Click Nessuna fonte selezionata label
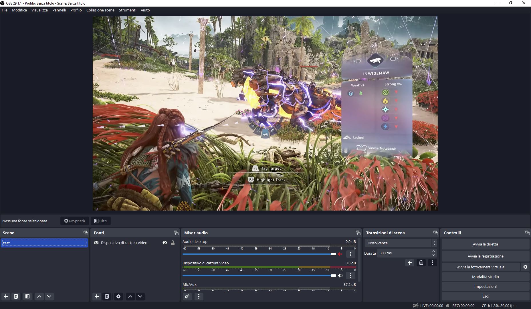This screenshot has height=309, width=531. coord(25,221)
